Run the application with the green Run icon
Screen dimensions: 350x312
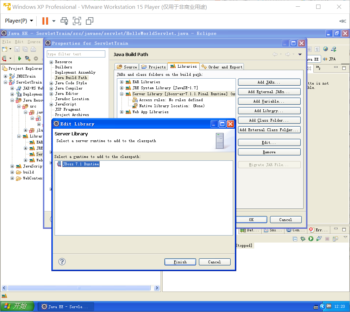coord(20,59)
